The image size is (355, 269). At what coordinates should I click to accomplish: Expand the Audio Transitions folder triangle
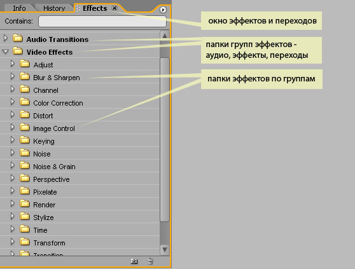(x=6, y=38)
